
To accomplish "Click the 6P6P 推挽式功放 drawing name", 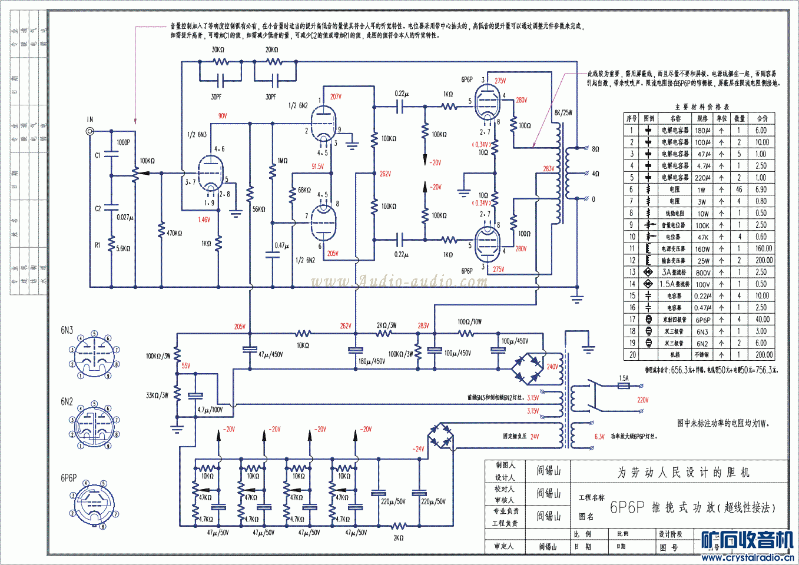I will click(x=692, y=507).
